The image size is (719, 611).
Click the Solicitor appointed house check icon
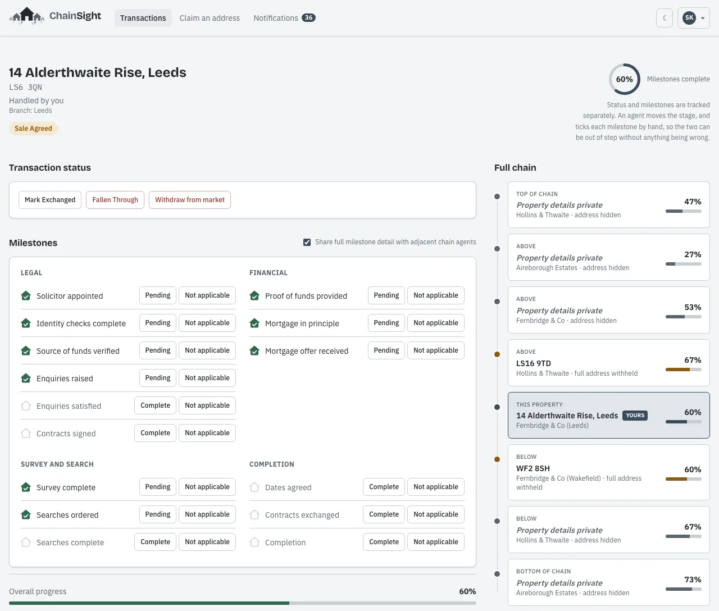26,296
